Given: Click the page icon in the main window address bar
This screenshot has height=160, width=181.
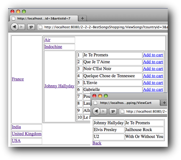Looking at the screenshot, I should (40, 27).
